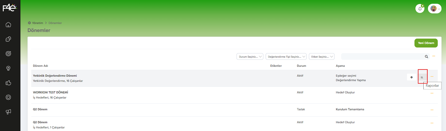Open the home icon in sidebar

8,25
